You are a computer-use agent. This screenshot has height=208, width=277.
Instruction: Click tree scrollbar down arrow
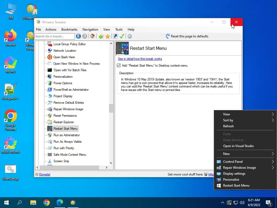(111, 163)
